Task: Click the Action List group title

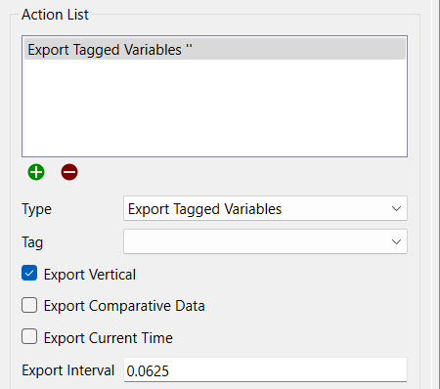Action: (55, 15)
